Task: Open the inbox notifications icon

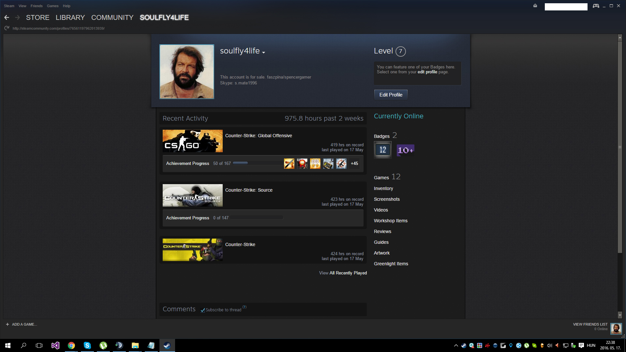Action: [x=535, y=6]
